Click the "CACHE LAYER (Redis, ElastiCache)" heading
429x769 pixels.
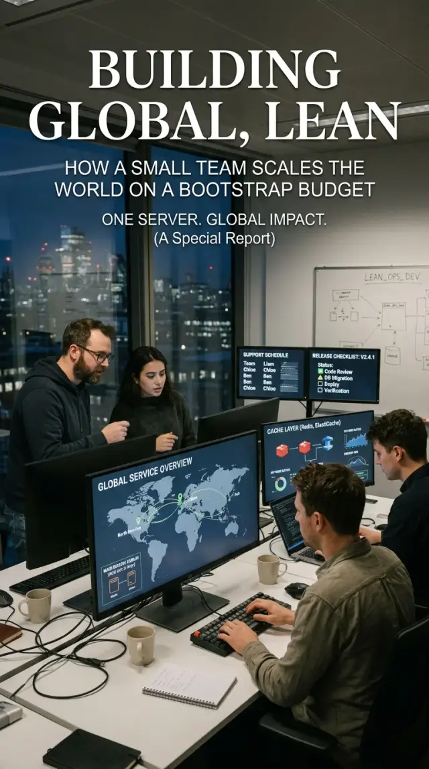coord(303,426)
